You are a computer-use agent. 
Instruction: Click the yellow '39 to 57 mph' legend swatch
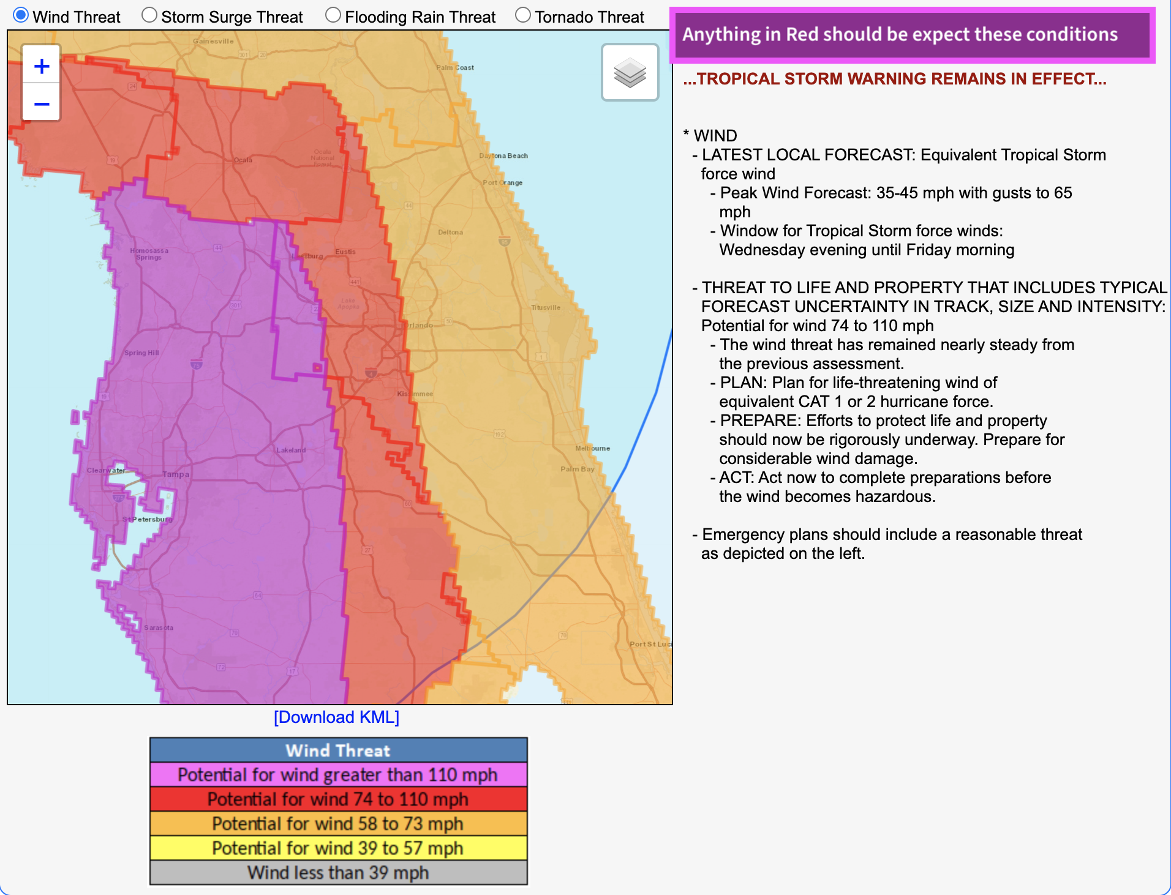(338, 848)
